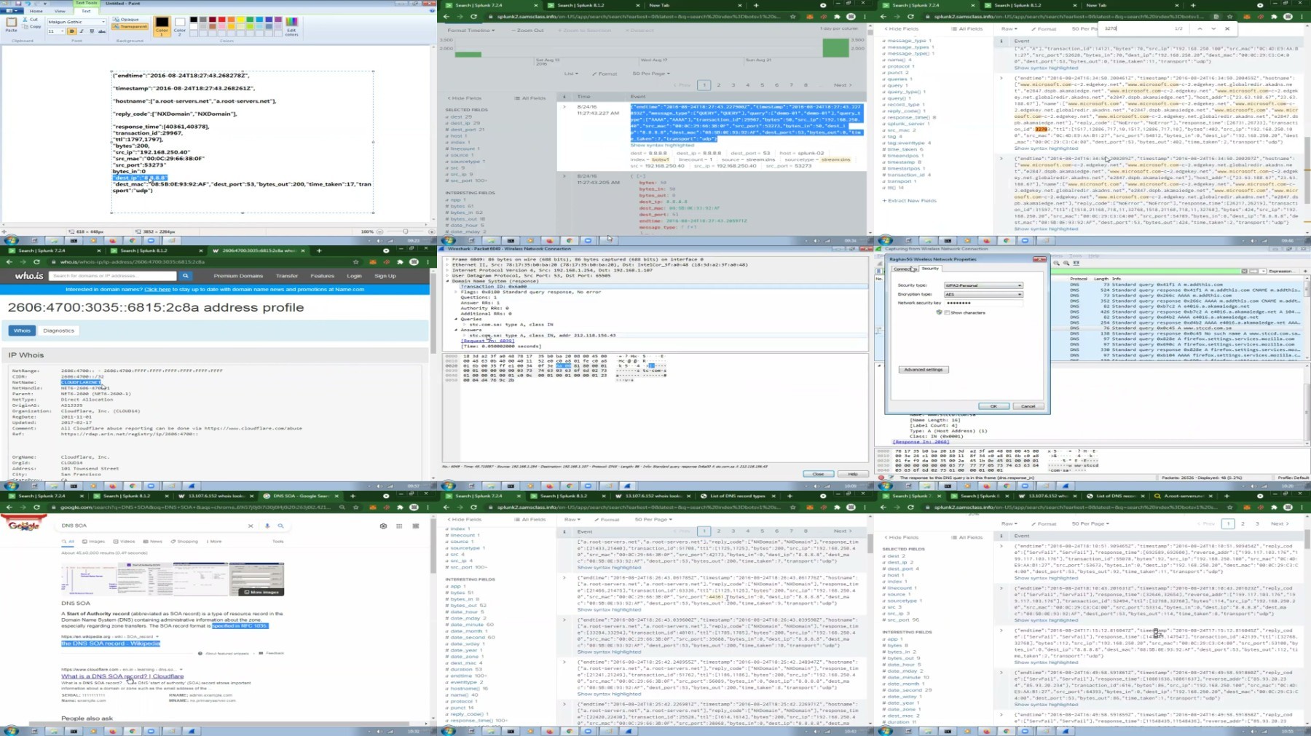This screenshot has width=1311, height=736.
Task: Go to next match in find bar
Action: coord(1213,28)
